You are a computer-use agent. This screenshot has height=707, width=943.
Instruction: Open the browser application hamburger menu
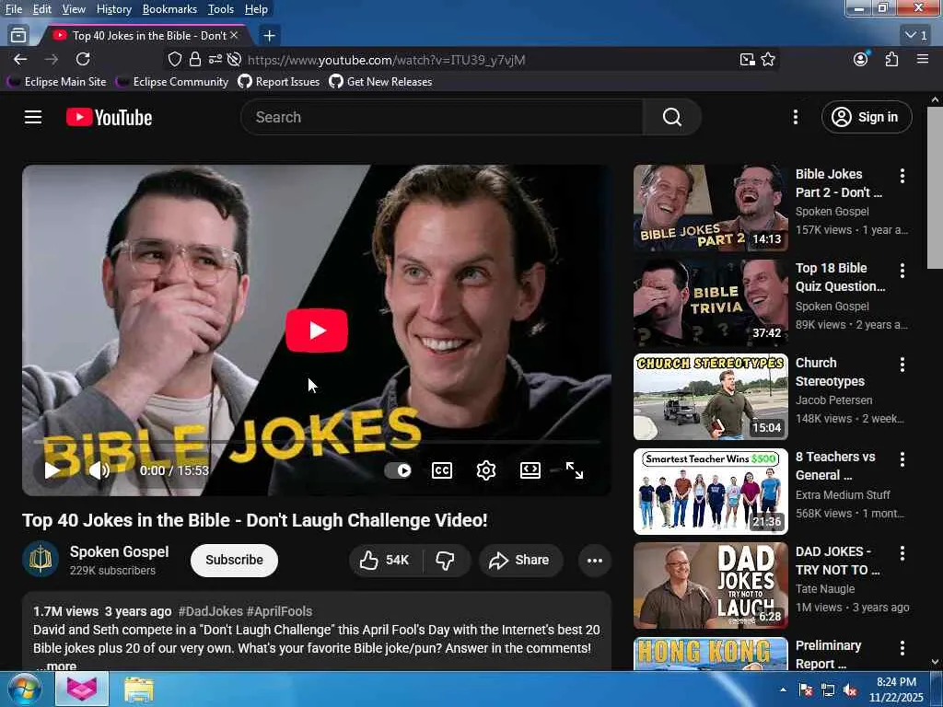click(x=923, y=59)
